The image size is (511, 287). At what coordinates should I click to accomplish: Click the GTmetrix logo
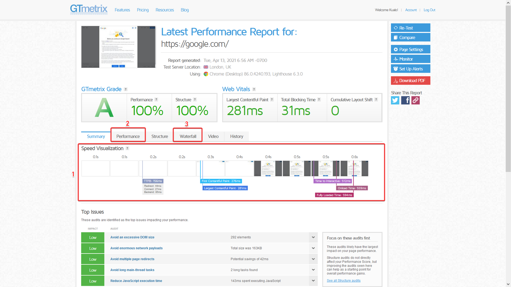coord(89,9)
